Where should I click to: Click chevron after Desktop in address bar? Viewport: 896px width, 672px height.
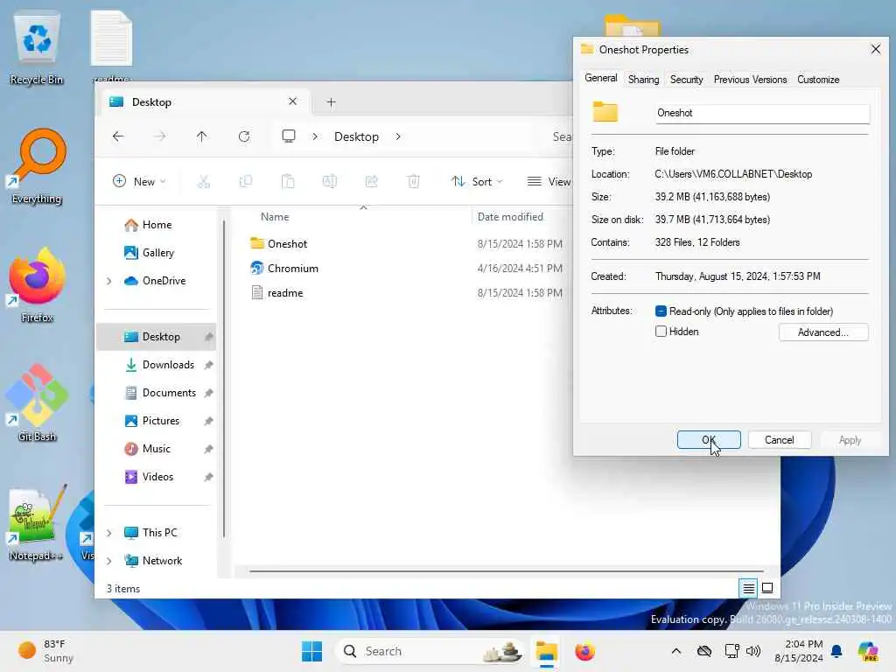398,136
